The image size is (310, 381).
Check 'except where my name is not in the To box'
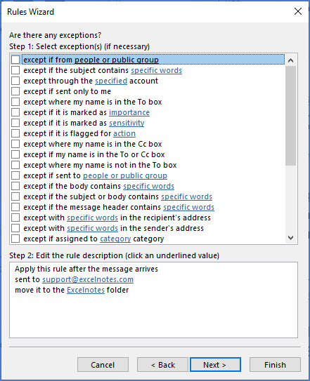point(15,165)
